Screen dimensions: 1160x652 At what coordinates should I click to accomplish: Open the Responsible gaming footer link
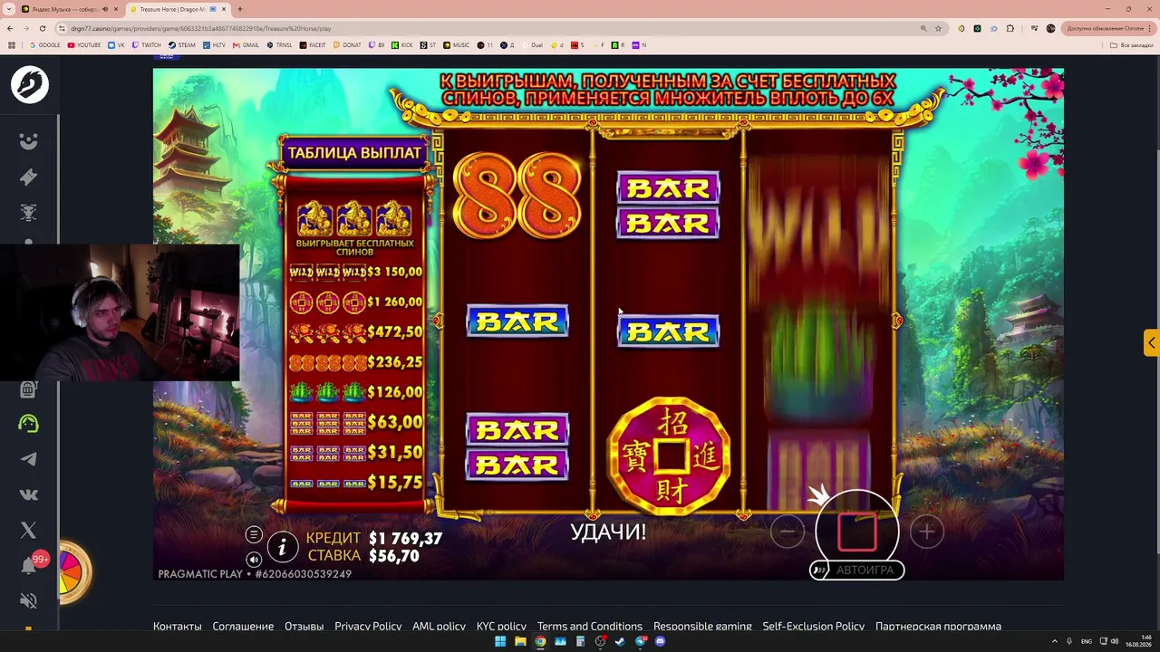(x=702, y=626)
